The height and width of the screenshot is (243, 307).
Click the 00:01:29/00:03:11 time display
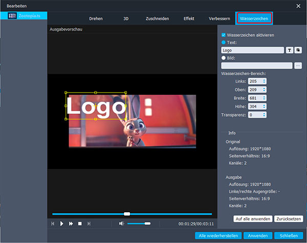pyautogui.click(x=196, y=224)
